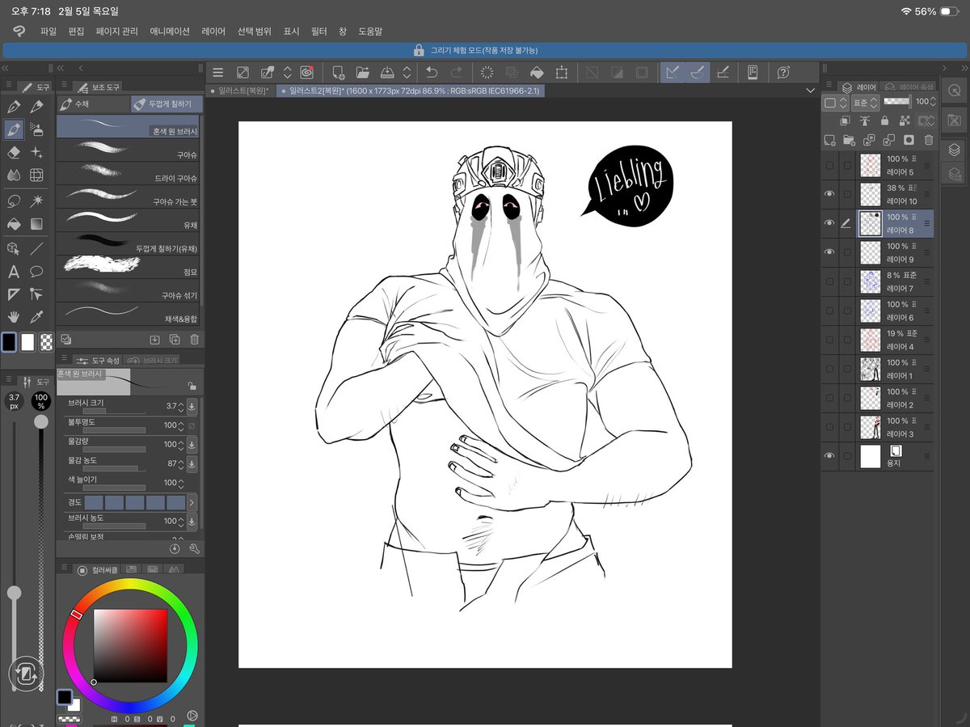Select the Eraser tool
Viewport: 970px width, 727px height.
coord(14,152)
